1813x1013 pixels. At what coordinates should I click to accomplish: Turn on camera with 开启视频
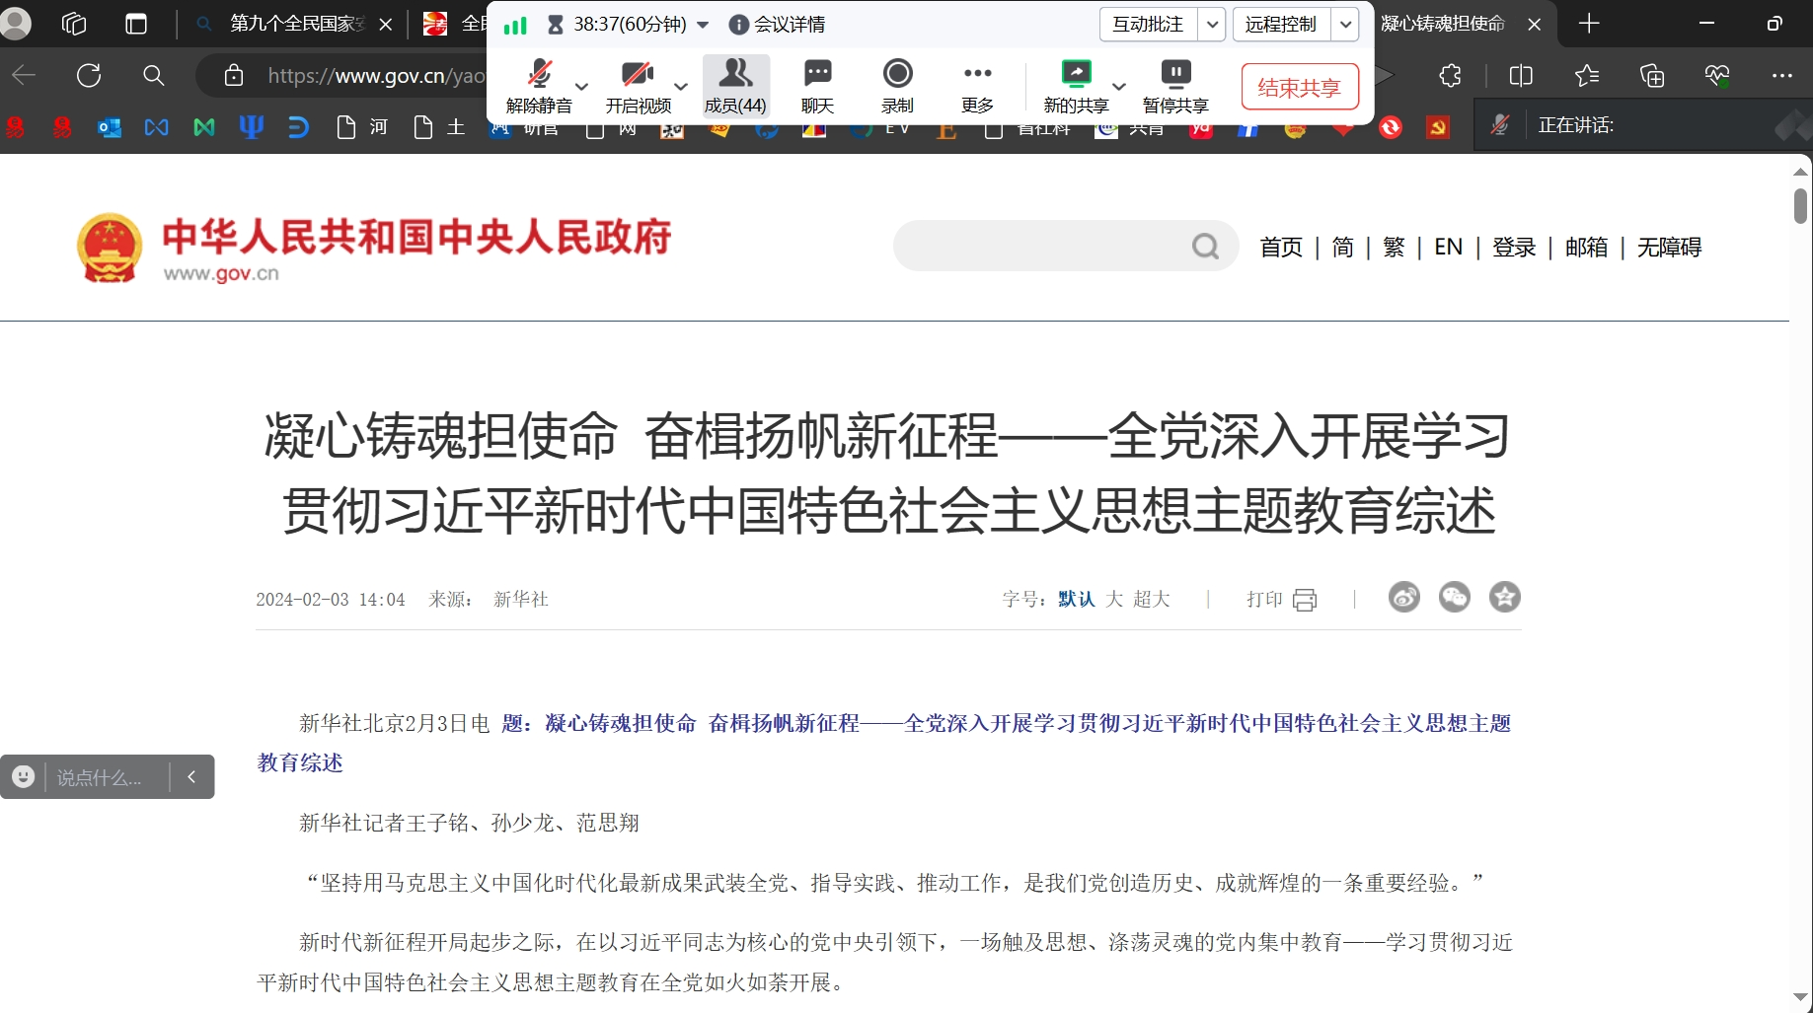click(638, 85)
